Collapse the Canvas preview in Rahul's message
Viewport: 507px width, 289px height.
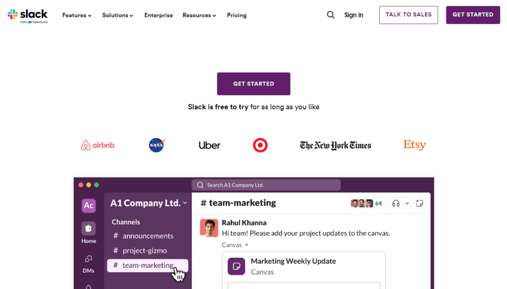pos(235,244)
